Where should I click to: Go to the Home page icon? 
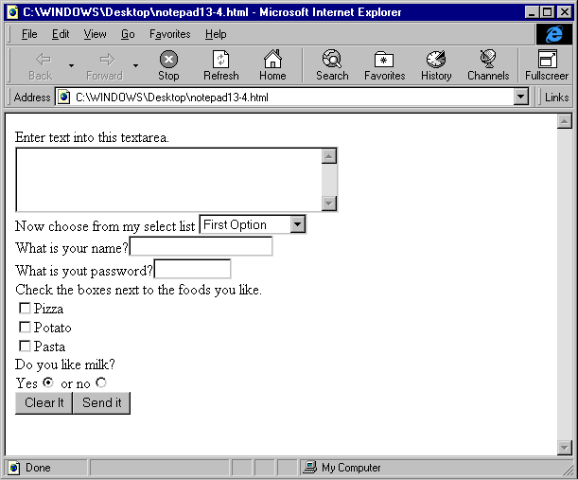tap(272, 59)
